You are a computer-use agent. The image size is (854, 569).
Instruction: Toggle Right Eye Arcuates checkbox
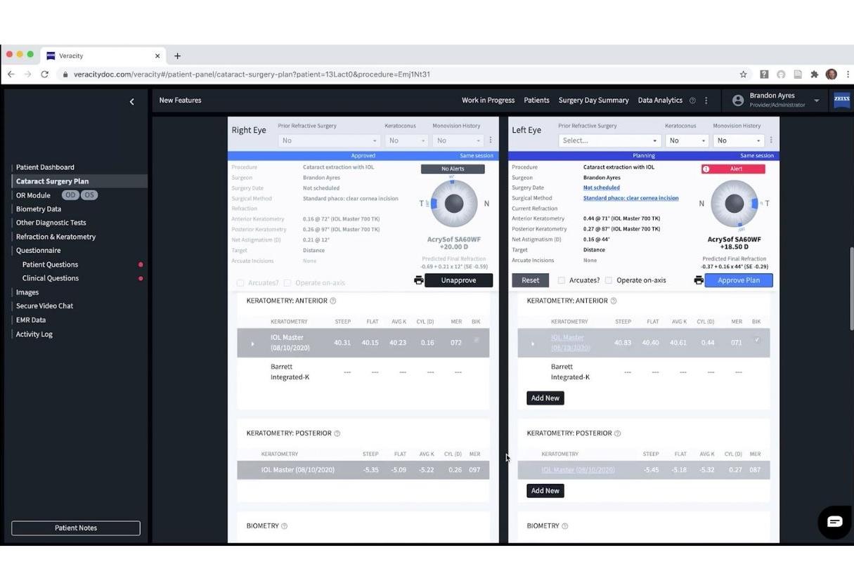(240, 283)
